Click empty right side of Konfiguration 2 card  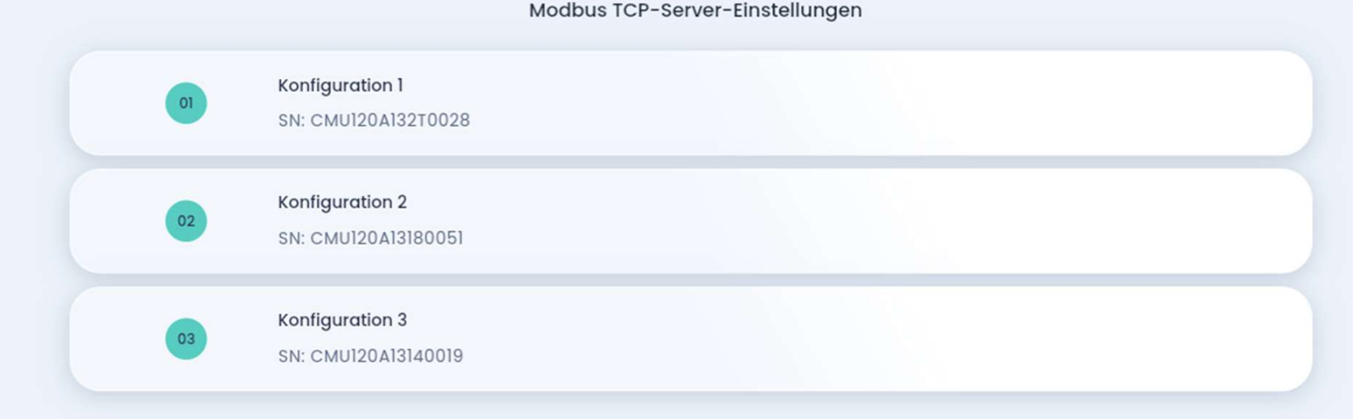point(1048,221)
